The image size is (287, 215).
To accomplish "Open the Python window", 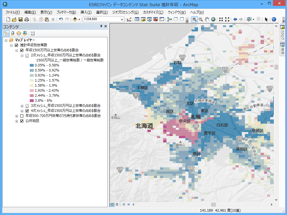I will coord(162,19).
